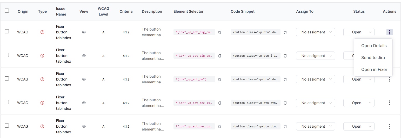
Task: Click the view eye icon in the _vp_act_dec_tx row
Action: [x=84, y=126]
